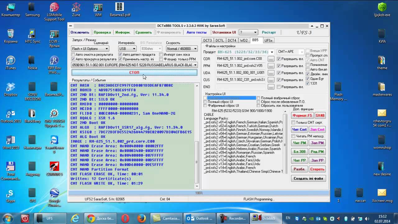Select the Google Планета desktop icon
This screenshot has width=398, height=224.
pos(54,198)
